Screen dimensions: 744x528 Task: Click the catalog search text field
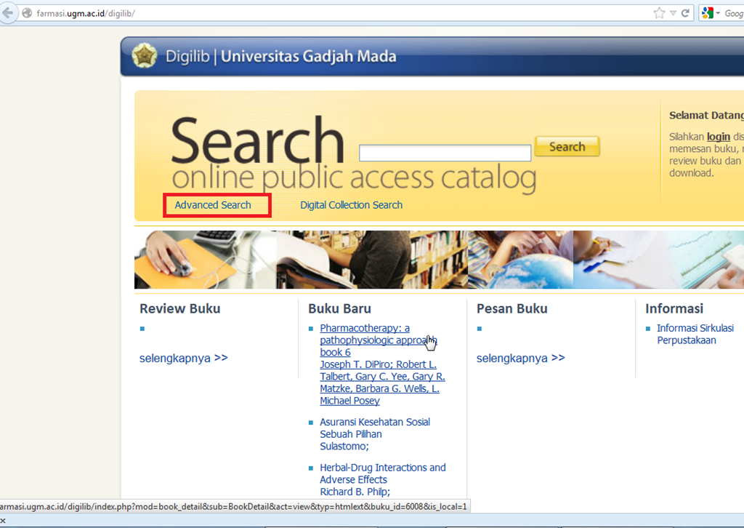click(x=445, y=153)
